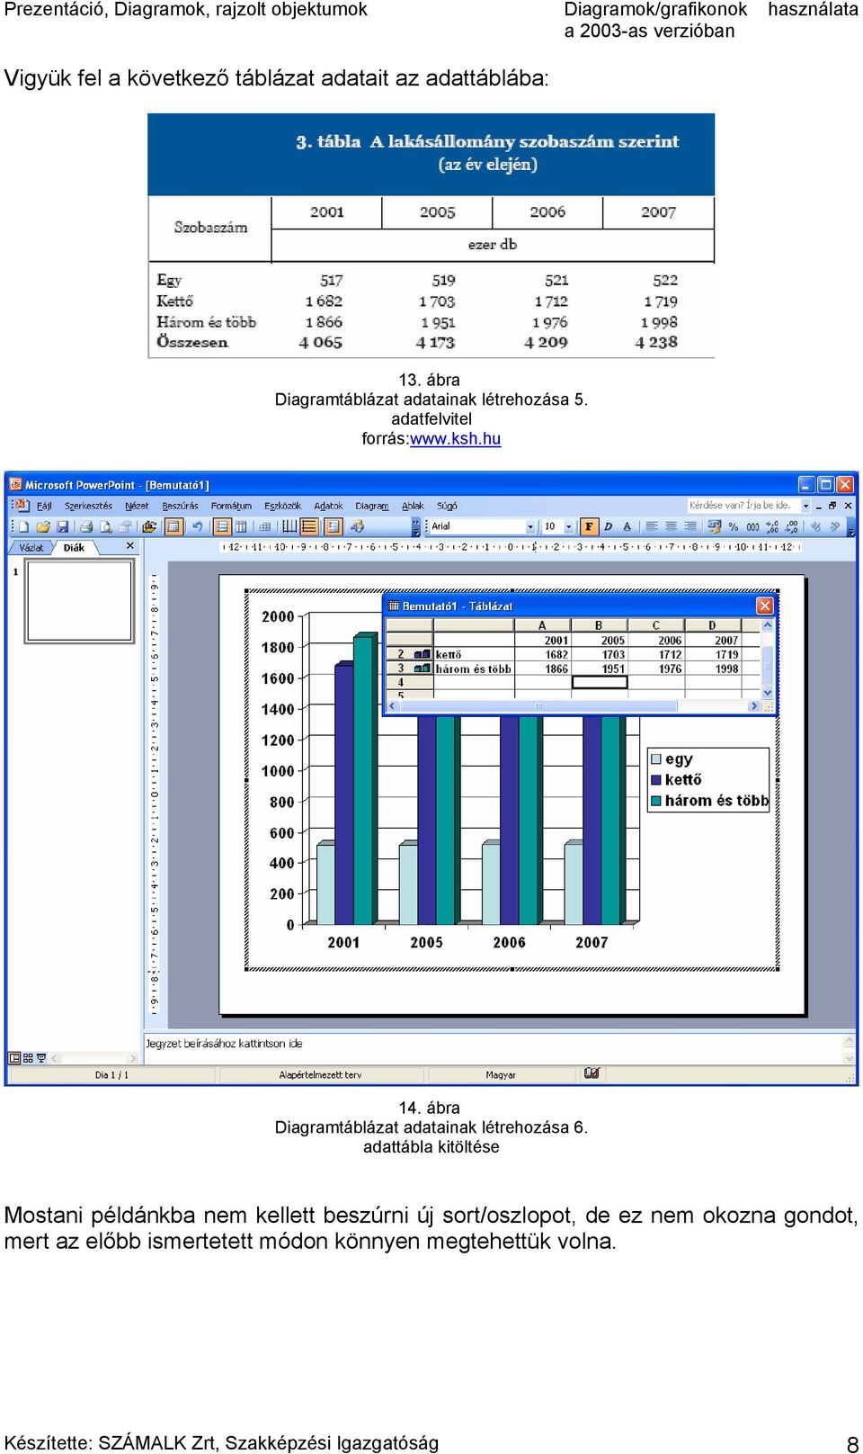
Task: Click the kettő dark blue legend swatch
Action: click(656, 779)
